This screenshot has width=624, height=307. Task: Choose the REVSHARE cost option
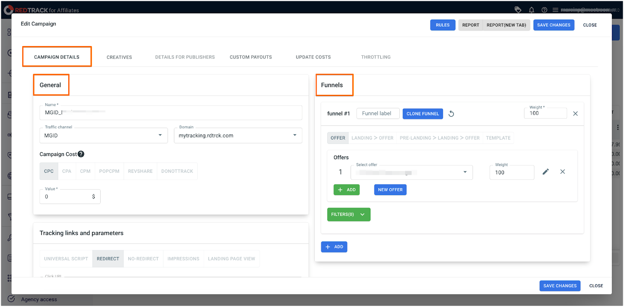coord(140,171)
